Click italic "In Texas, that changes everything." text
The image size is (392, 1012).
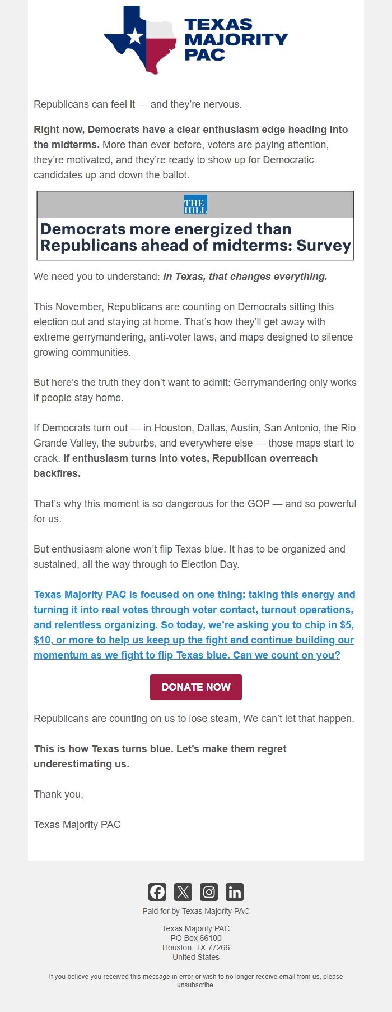245,277
